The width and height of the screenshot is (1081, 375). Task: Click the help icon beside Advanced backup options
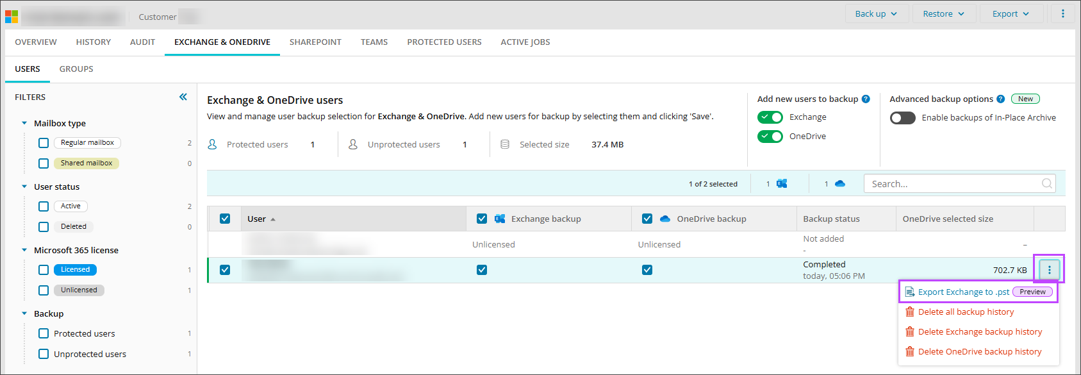tap(1000, 99)
